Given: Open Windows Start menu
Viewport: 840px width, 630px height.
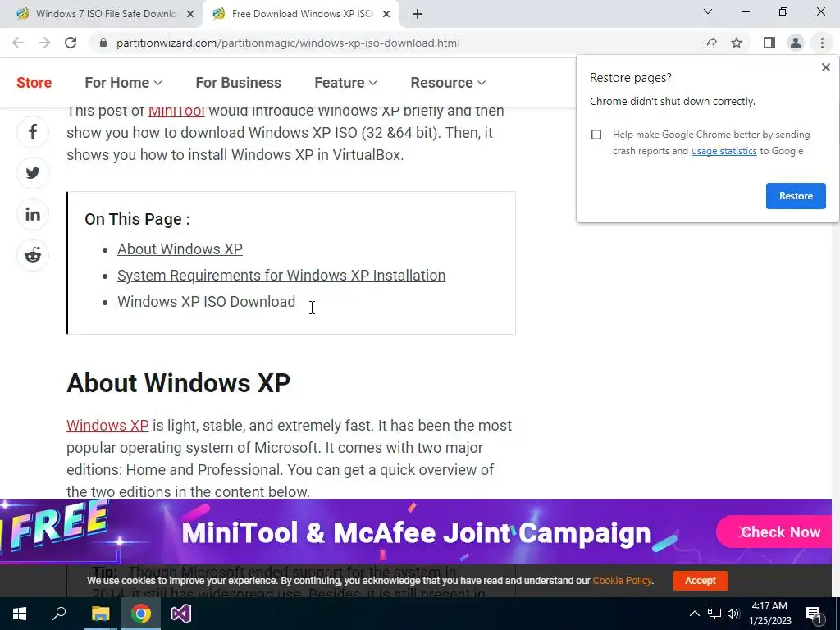Looking at the screenshot, I should (20, 614).
